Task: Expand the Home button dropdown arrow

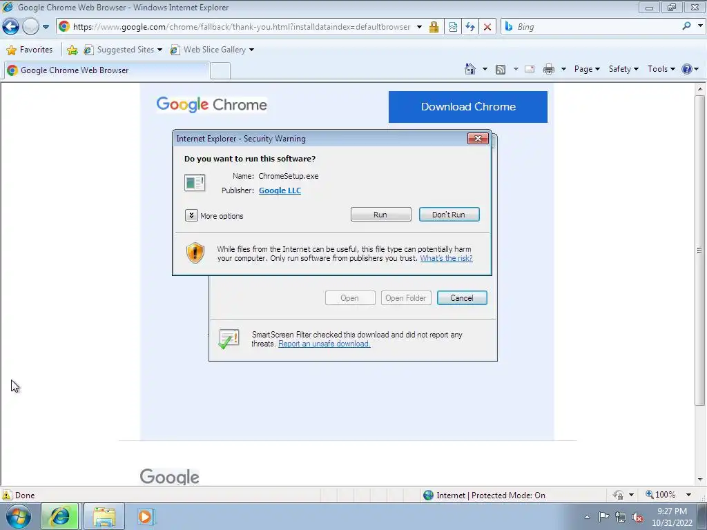Action: coord(485,69)
